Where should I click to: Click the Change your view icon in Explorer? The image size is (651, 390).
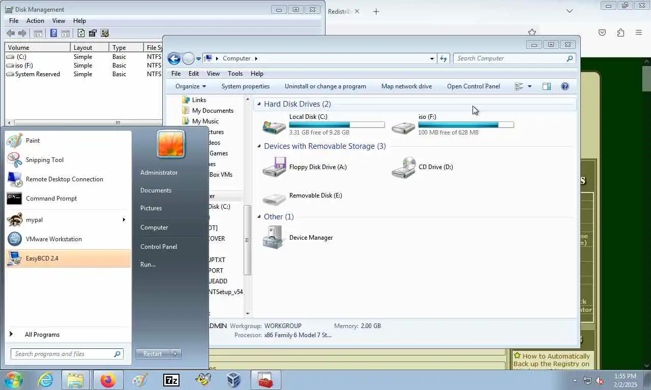point(519,86)
